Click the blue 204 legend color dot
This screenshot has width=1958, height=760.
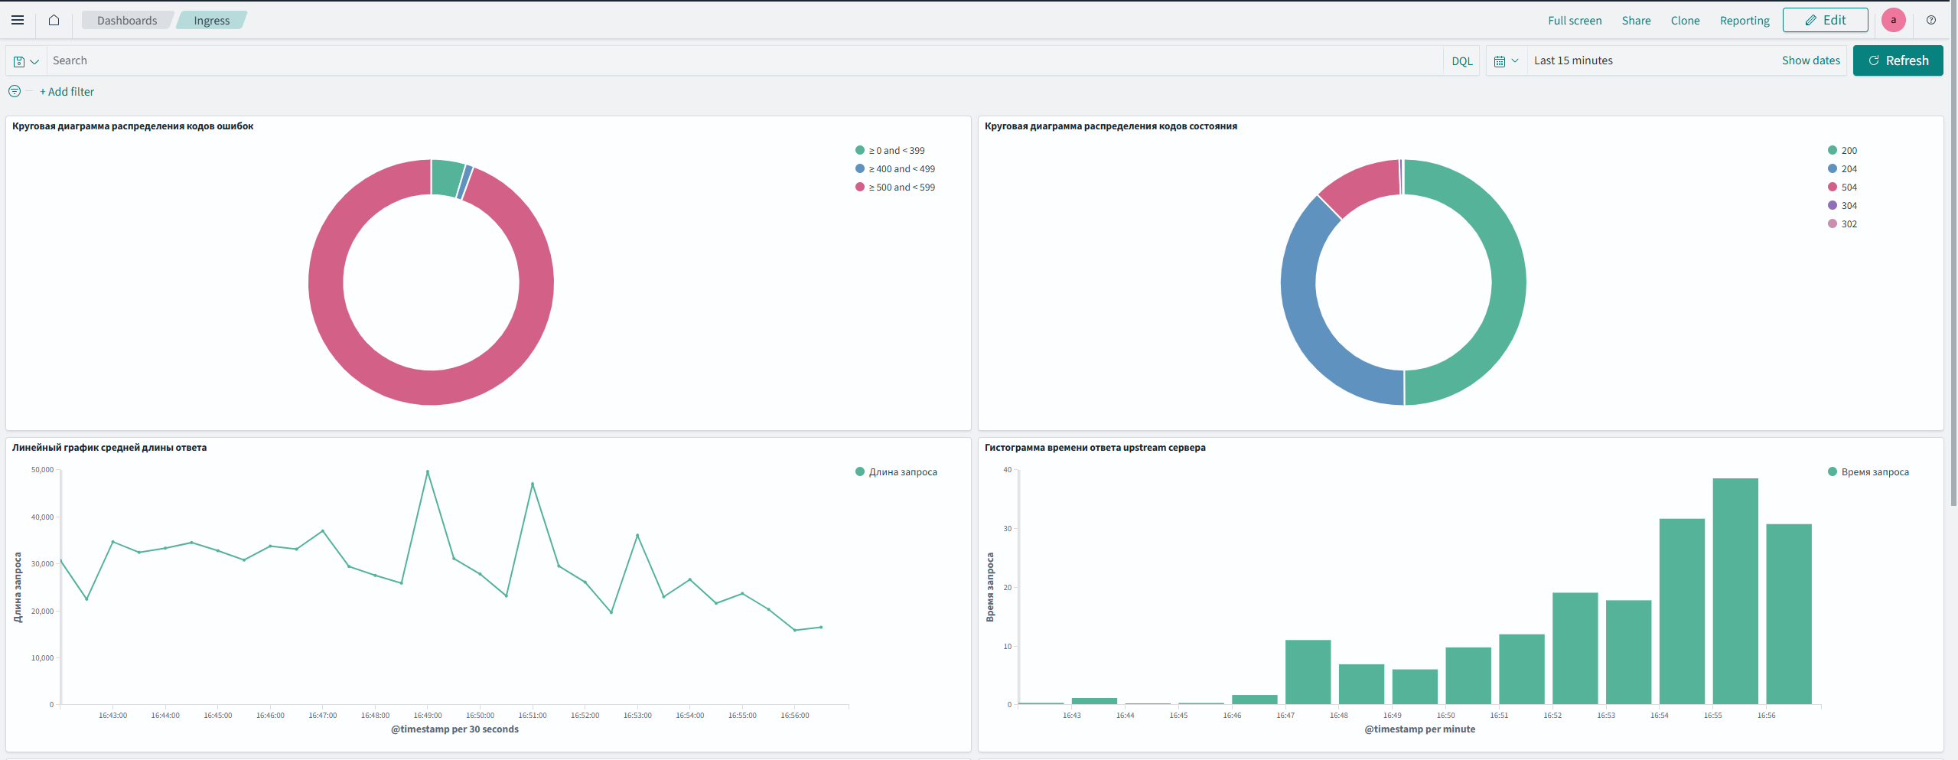point(1832,169)
